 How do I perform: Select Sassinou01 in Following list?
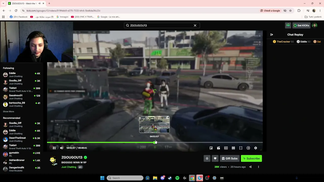pyautogui.click(x=22, y=97)
